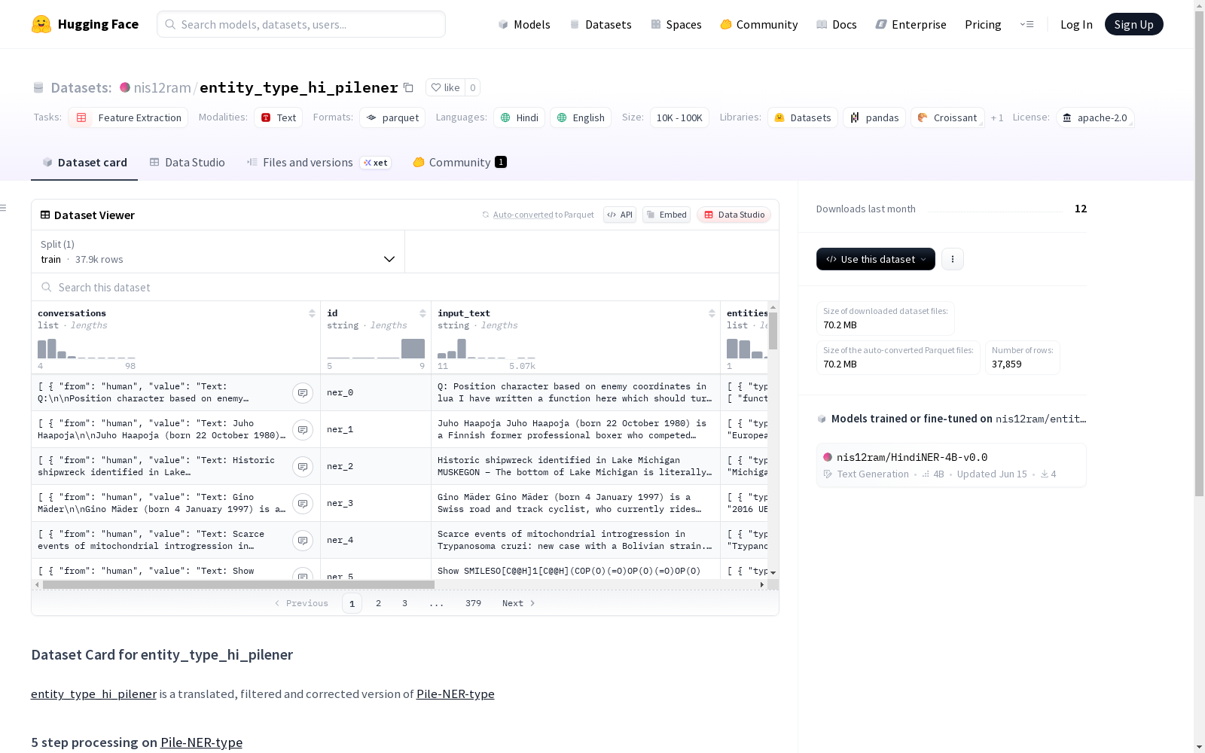This screenshot has height=753, width=1205.
Task: Go to the Pricing page
Action: (983, 24)
